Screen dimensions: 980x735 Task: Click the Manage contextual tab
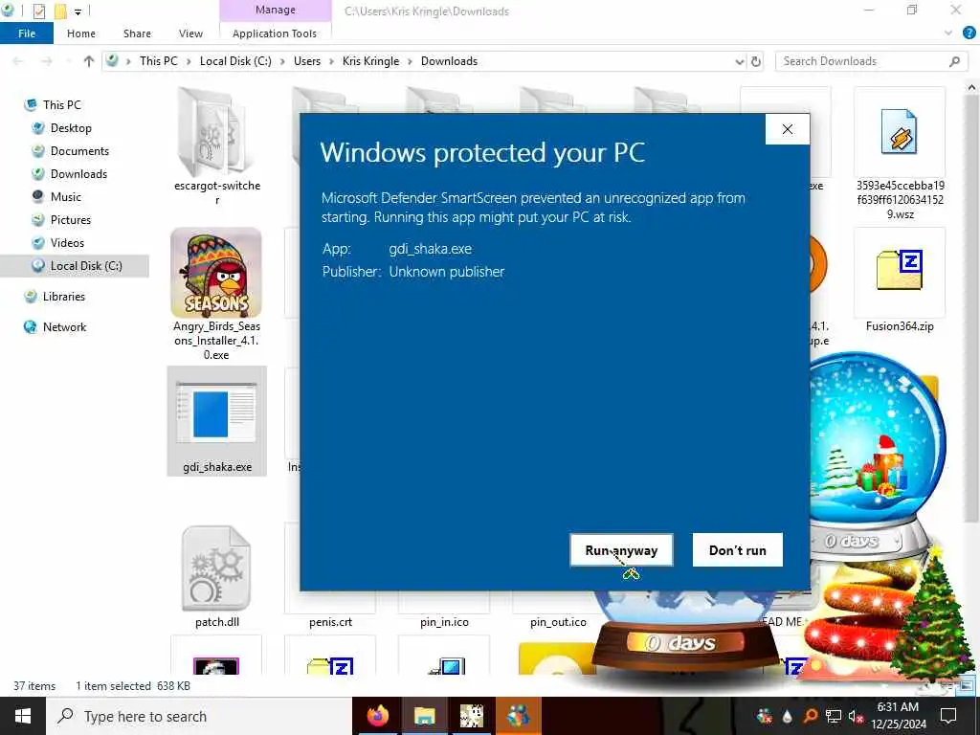tap(275, 10)
